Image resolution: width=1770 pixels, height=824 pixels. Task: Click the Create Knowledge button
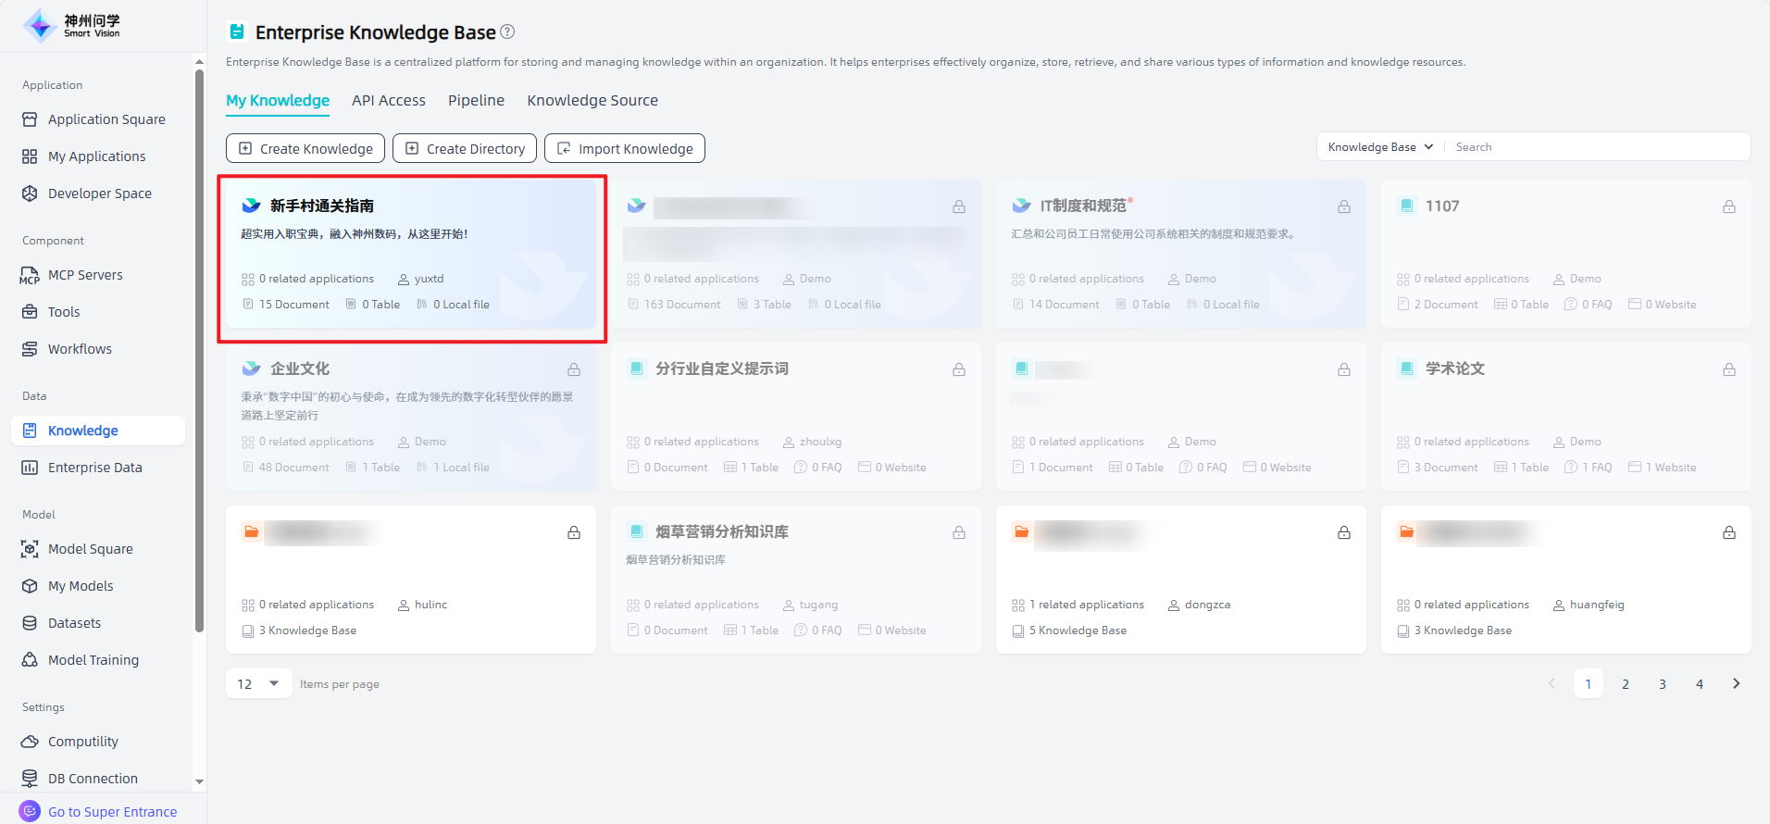(x=305, y=148)
